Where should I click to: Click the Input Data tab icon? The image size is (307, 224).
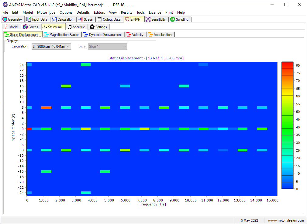click(x=29, y=19)
